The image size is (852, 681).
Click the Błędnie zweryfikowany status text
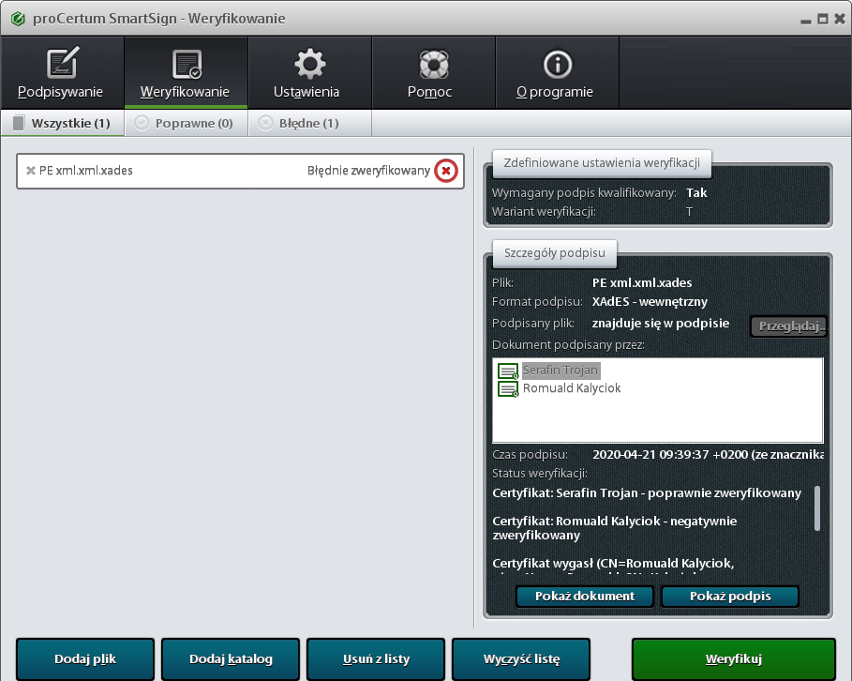pos(368,171)
